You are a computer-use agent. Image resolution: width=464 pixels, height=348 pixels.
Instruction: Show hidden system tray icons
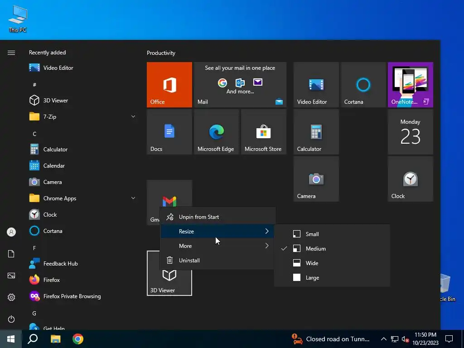click(x=383, y=339)
